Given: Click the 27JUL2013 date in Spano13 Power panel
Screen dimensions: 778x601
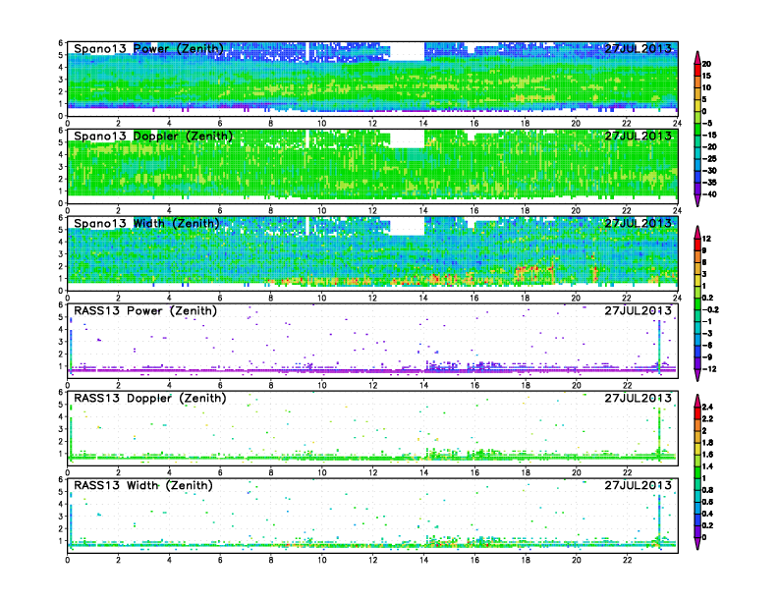Looking at the screenshot, I should (x=638, y=48).
